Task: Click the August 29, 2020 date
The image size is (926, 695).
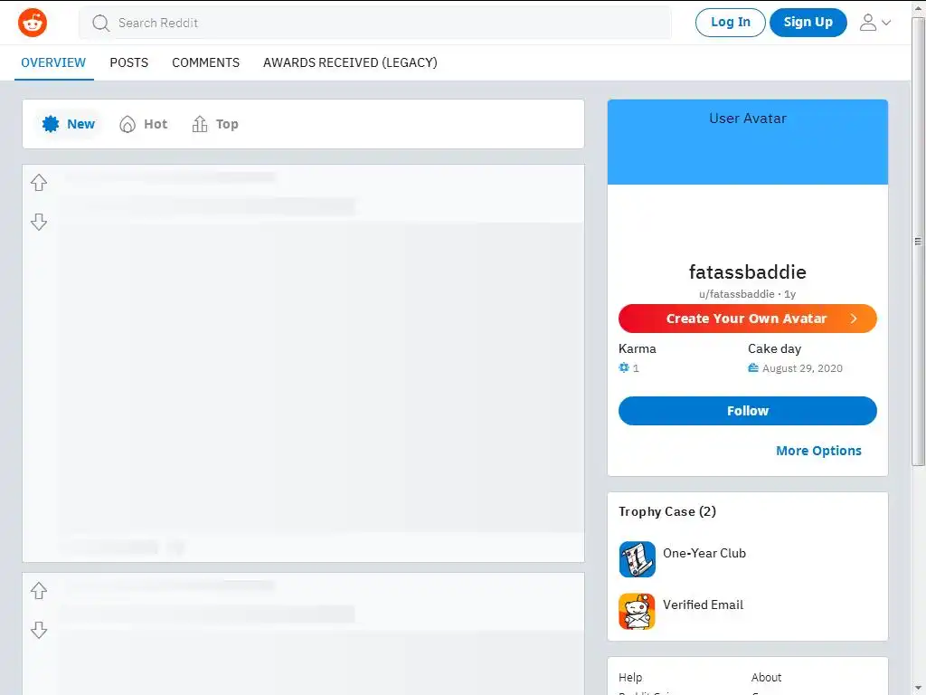Action: pyautogui.click(x=802, y=368)
